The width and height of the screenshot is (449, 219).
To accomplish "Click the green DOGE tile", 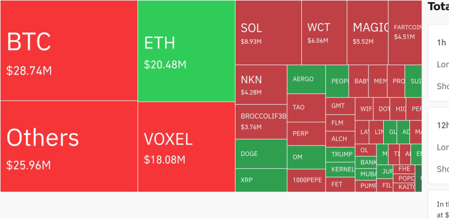I will click(x=261, y=154).
